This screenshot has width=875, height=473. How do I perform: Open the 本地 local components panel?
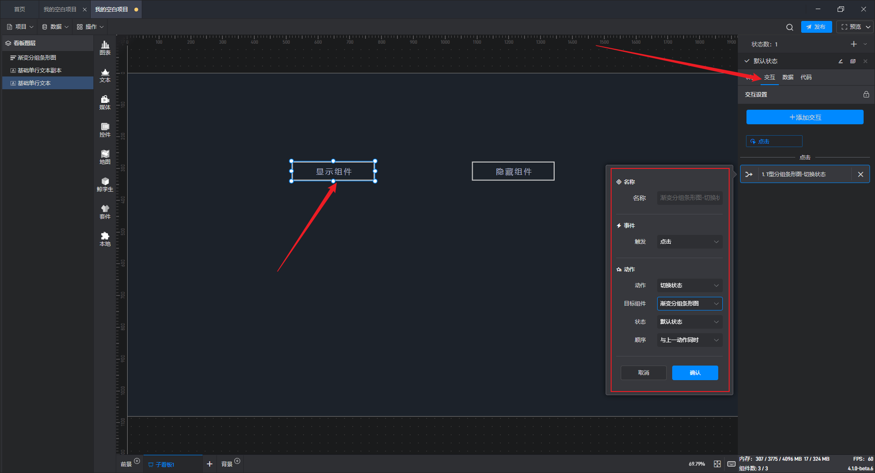coord(105,239)
